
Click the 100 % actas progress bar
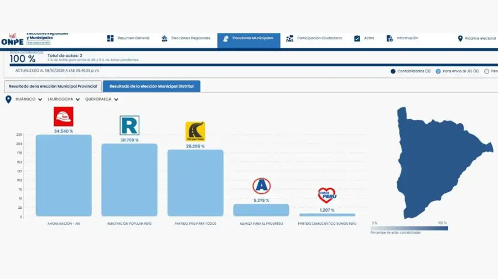253,65
